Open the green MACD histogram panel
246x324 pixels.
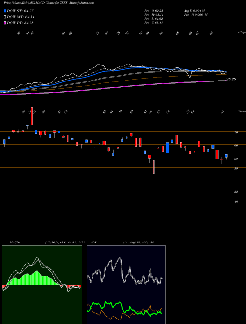(x=42, y=285)
